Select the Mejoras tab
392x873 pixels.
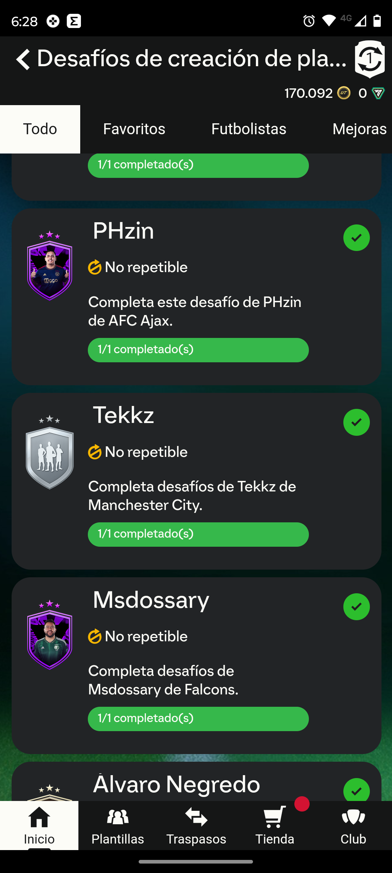pos(359,129)
